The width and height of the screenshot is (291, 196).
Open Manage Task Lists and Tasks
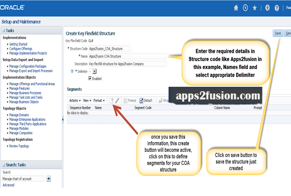(26, 97)
